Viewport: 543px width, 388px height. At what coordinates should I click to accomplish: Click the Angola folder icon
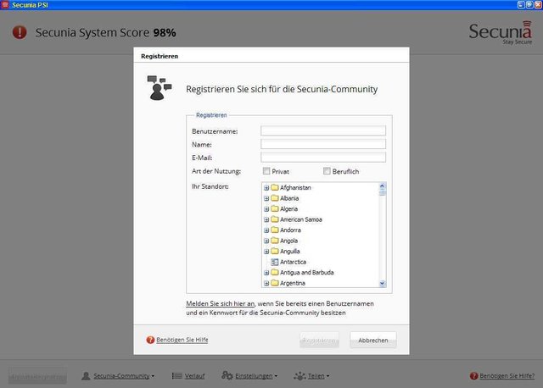(x=275, y=241)
